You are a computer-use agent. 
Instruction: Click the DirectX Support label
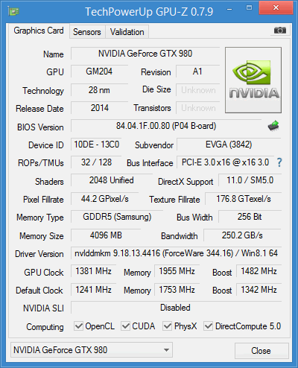[186, 182]
